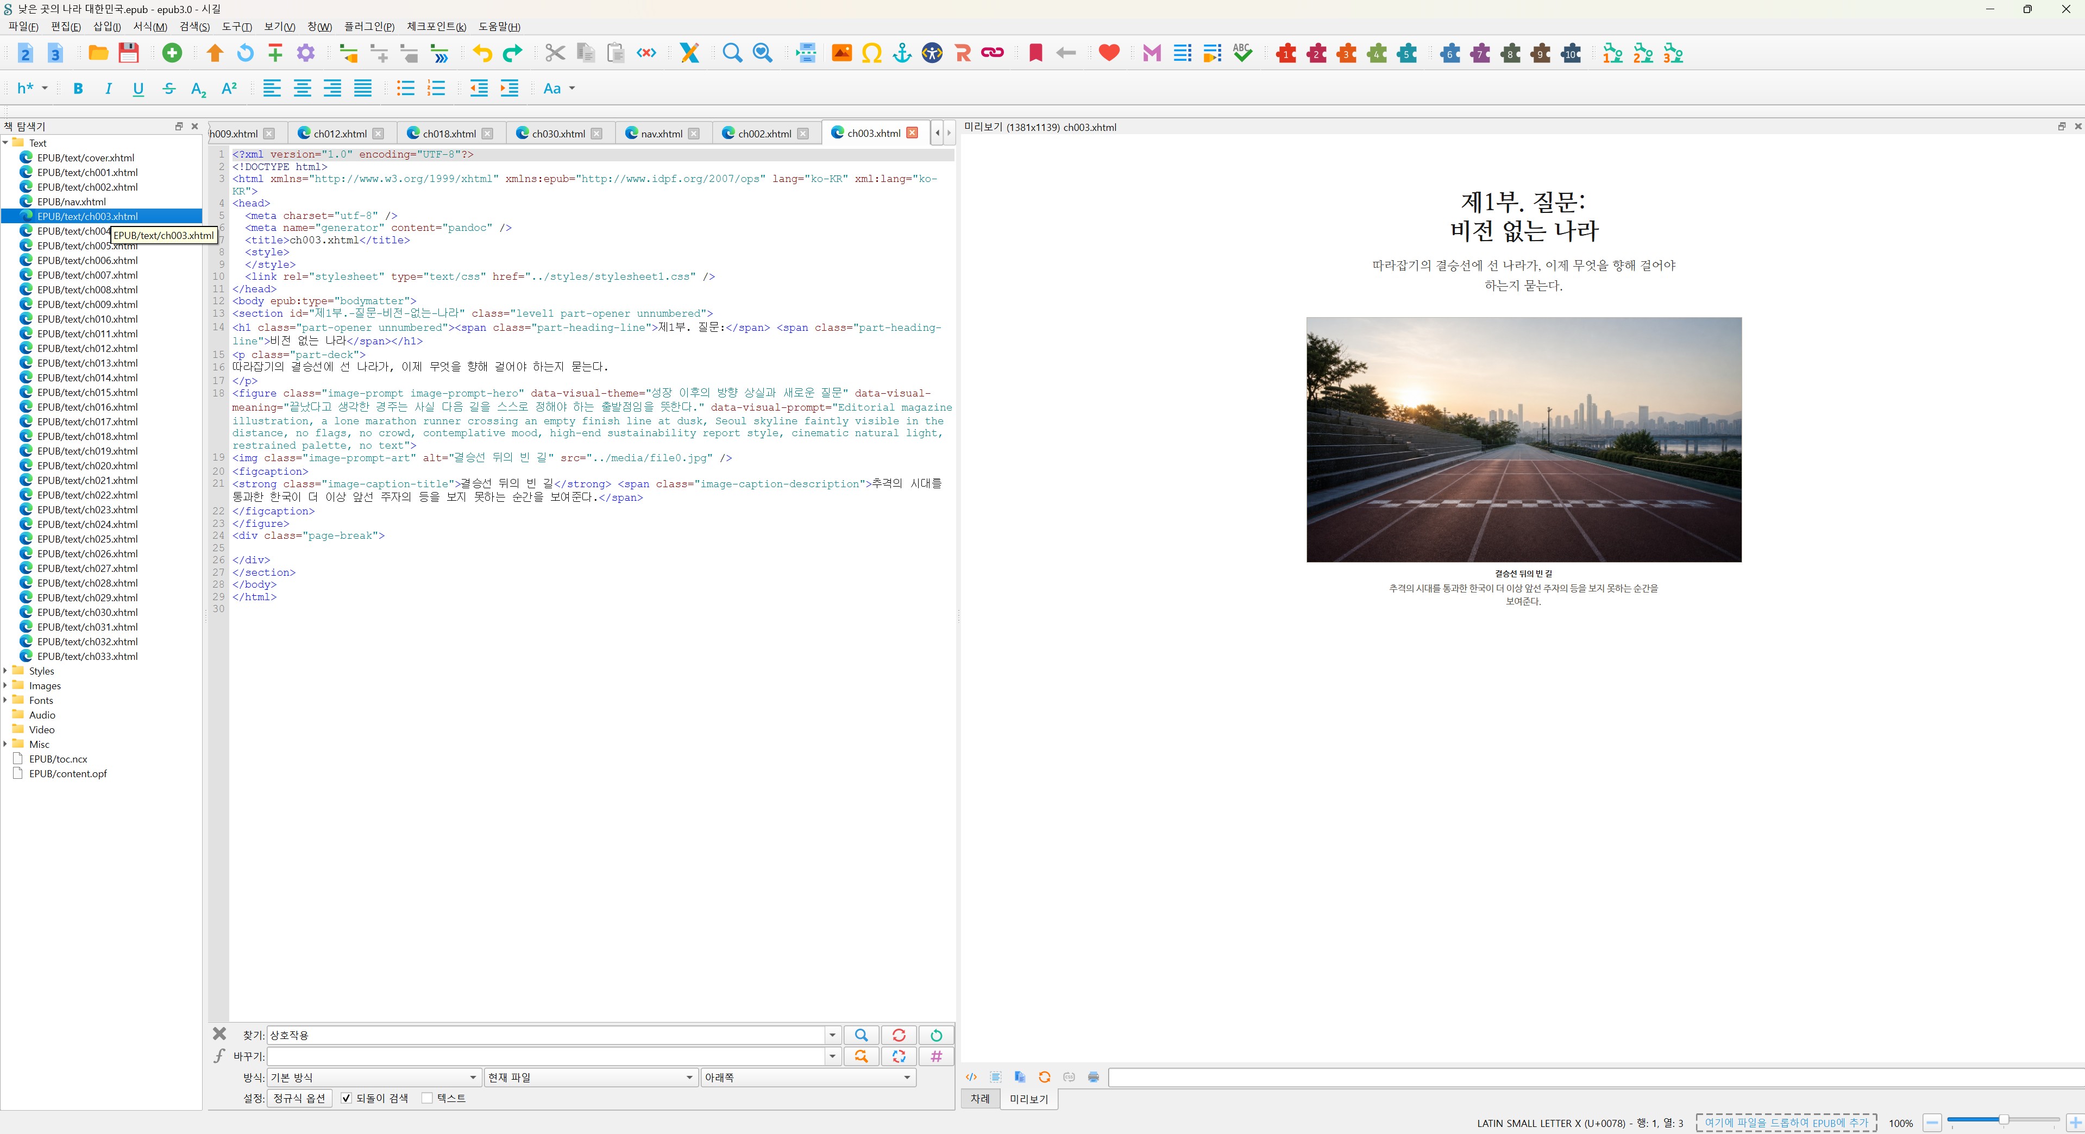Launch plugin 1 puzzle piece icon
The image size is (2085, 1134).
(x=1286, y=53)
